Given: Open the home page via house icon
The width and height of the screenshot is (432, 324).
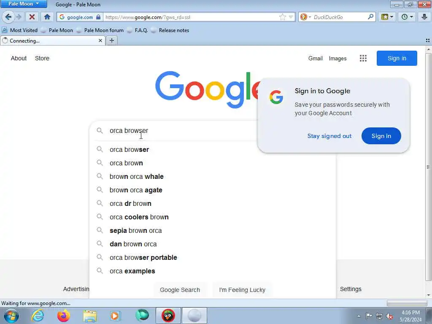Looking at the screenshot, I should coord(47,17).
